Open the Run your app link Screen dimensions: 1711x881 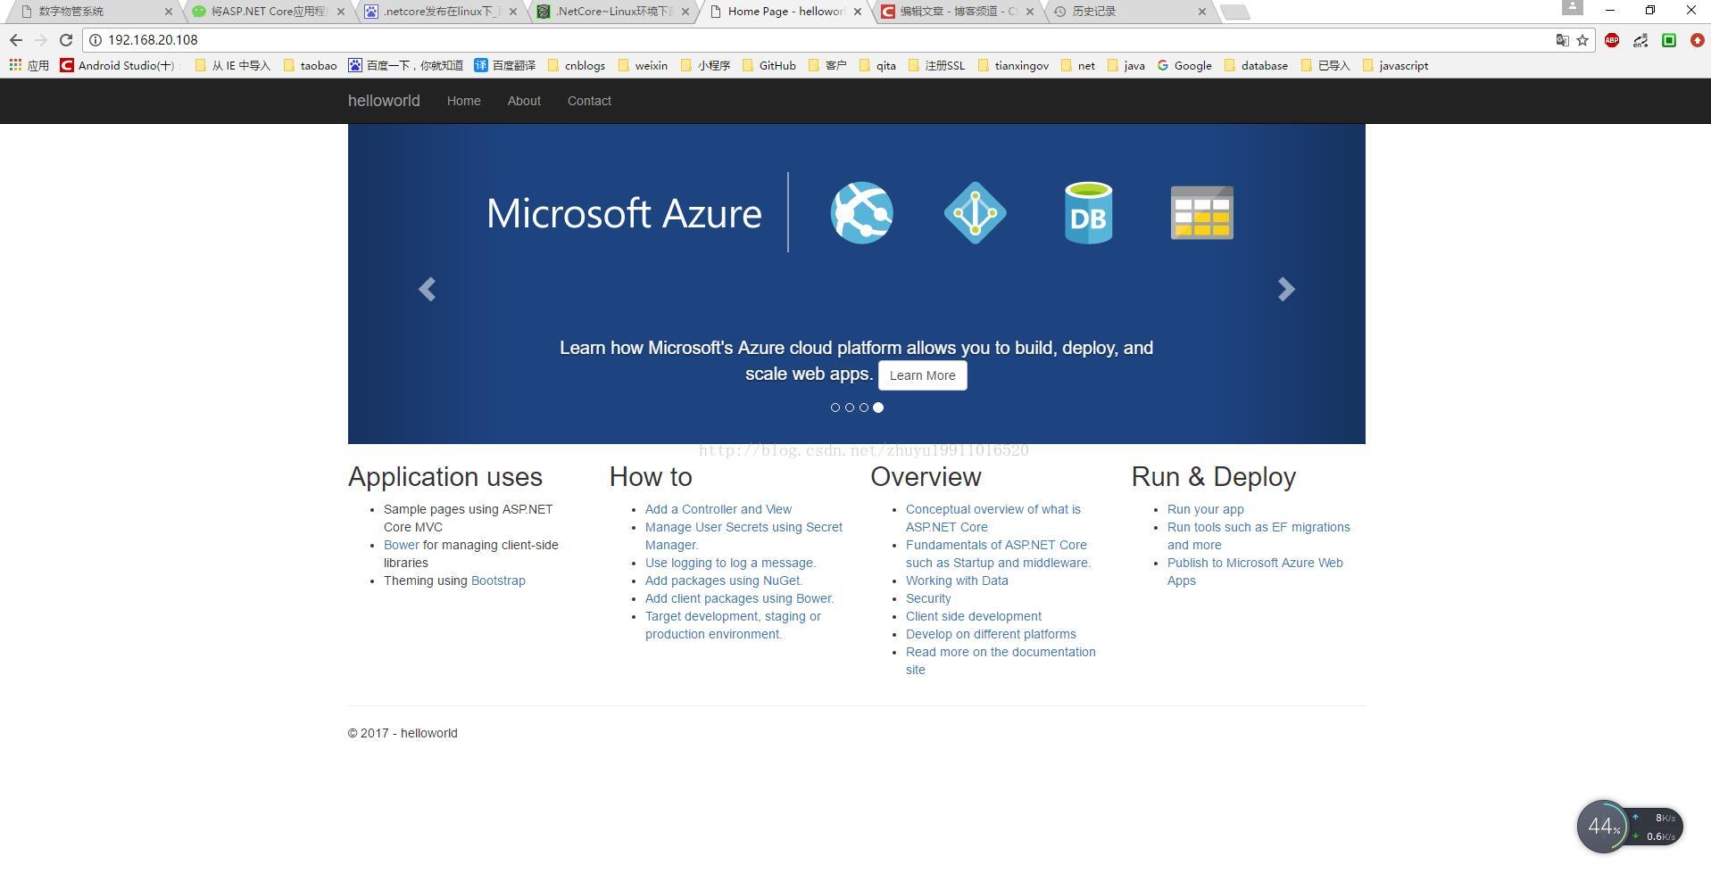[x=1205, y=509]
